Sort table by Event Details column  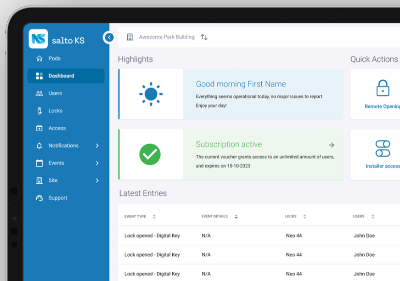[236, 216]
